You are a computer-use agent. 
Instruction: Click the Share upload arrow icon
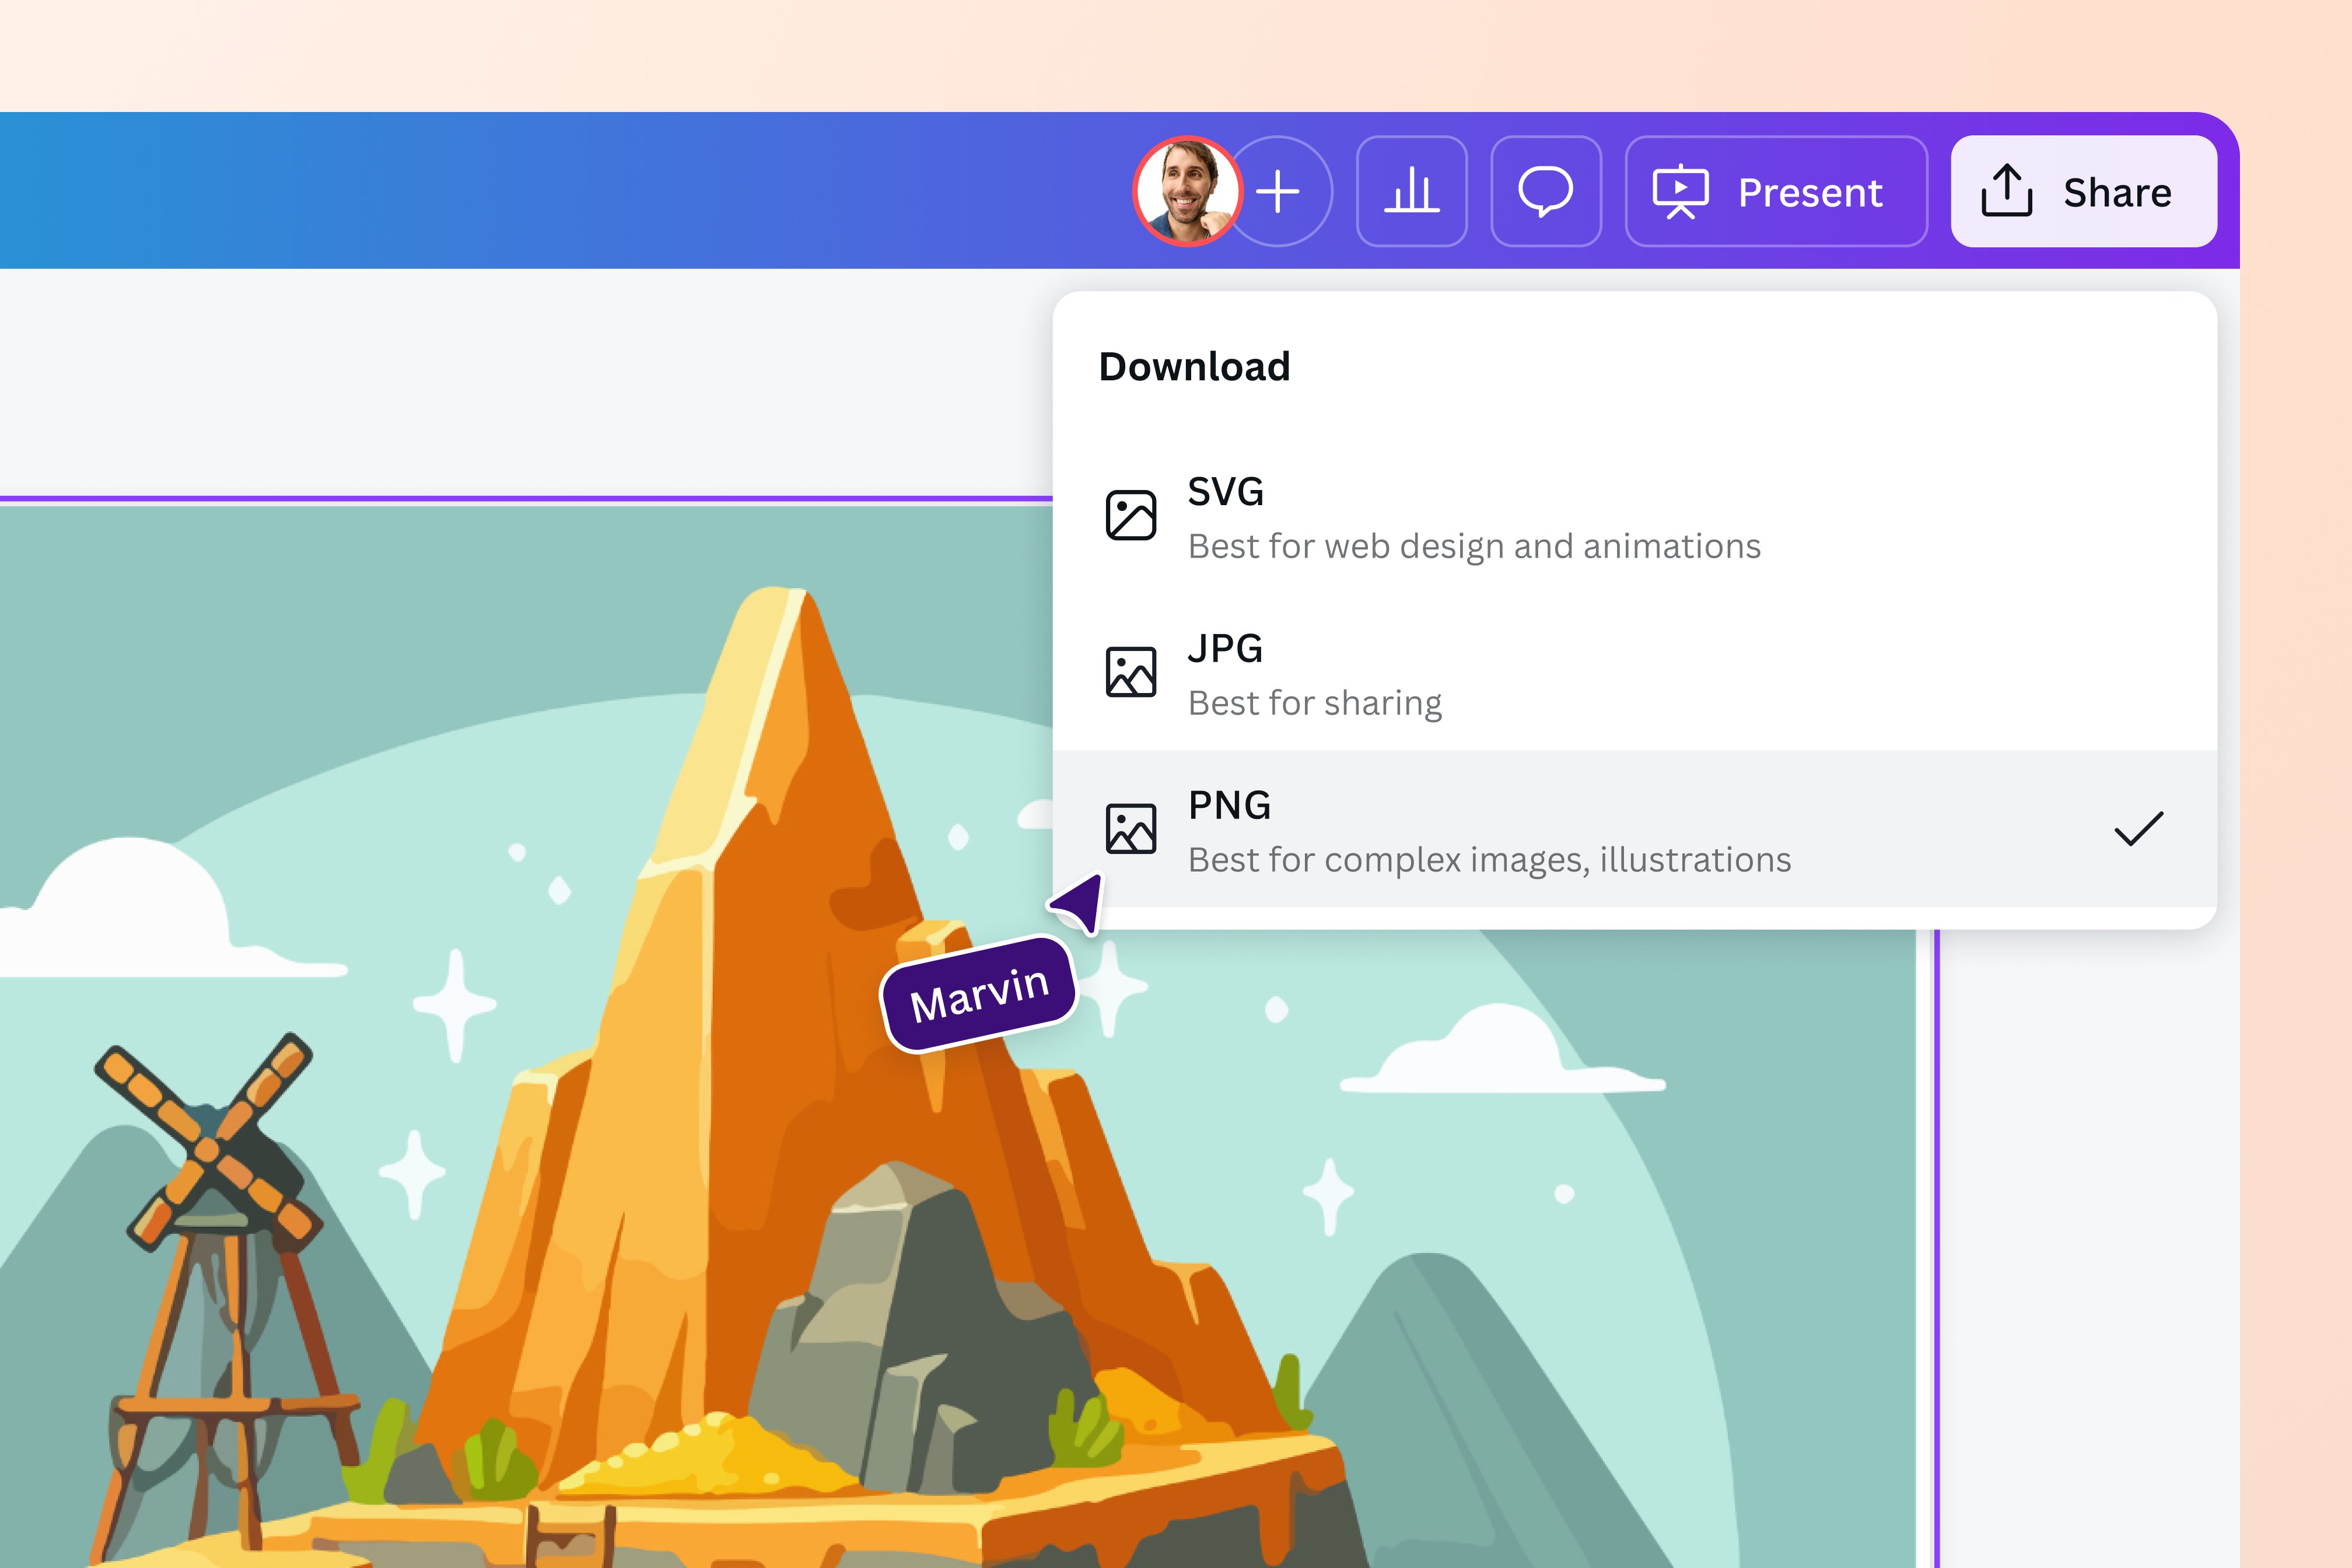pos(2006,192)
